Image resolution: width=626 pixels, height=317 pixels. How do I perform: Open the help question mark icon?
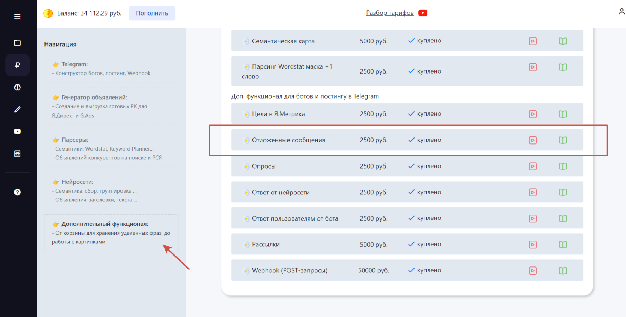pyautogui.click(x=17, y=192)
